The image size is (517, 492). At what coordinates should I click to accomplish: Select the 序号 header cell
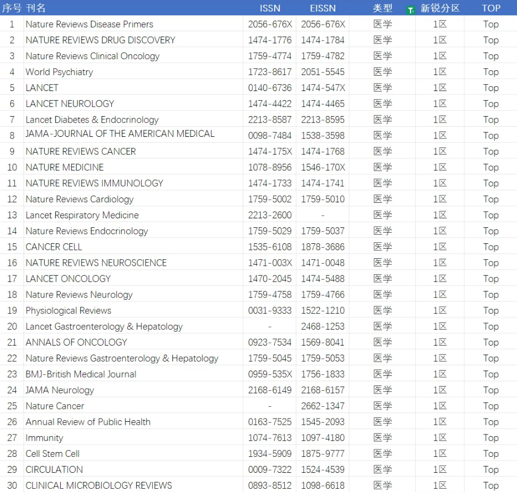pyautogui.click(x=12, y=8)
